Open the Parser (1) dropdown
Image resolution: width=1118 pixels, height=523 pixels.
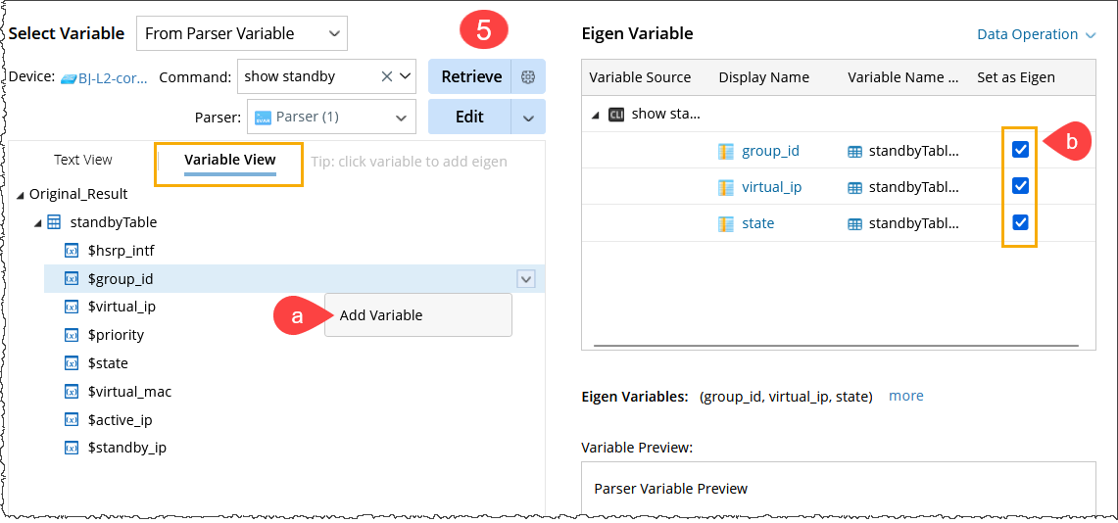[331, 117]
